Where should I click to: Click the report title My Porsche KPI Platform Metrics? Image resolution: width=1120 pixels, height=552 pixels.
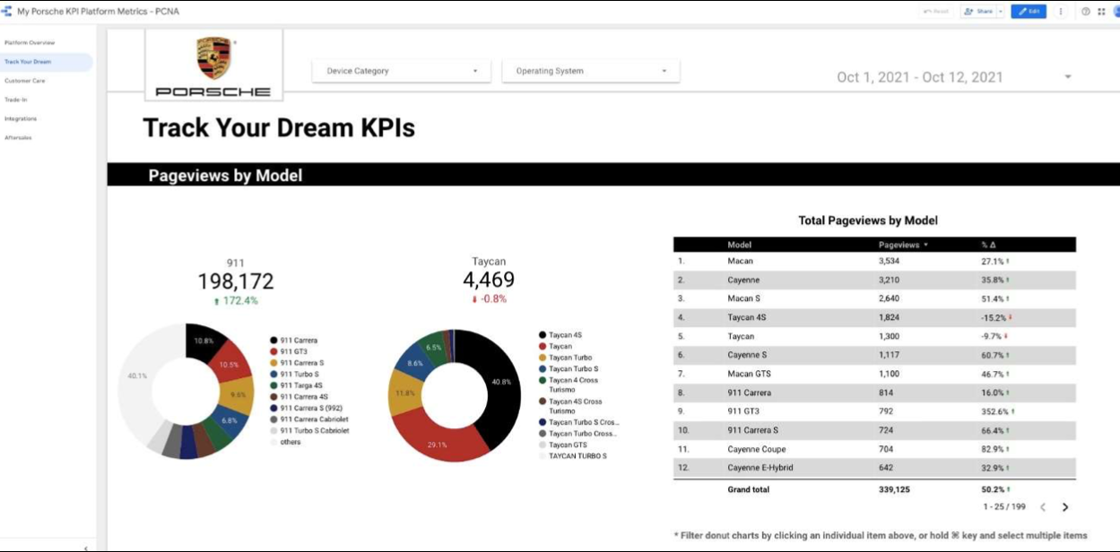pyautogui.click(x=99, y=12)
